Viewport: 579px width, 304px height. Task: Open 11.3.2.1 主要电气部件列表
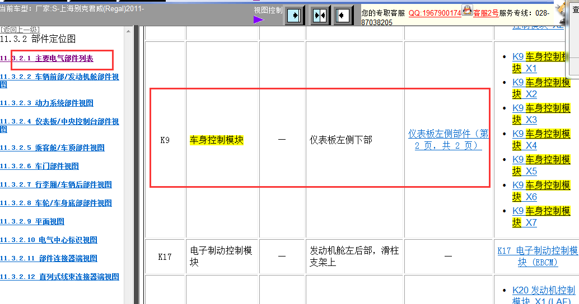tap(46, 59)
